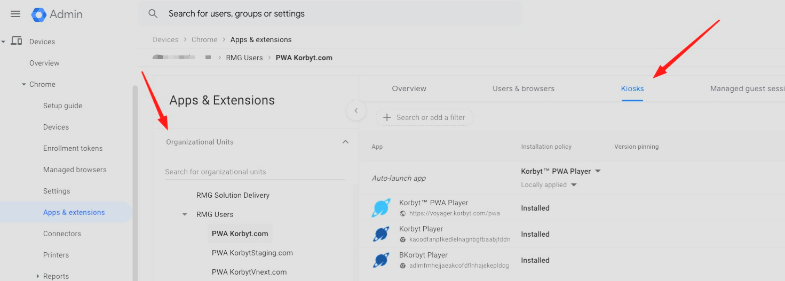The height and width of the screenshot is (281, 785).
Task: Click the Korbyt™ PWA Player app icon
Action: point(381,208)
